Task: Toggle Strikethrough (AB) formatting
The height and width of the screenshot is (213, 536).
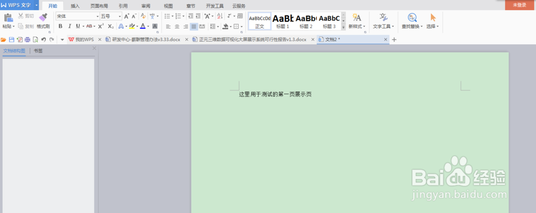Action: (89, 26)
